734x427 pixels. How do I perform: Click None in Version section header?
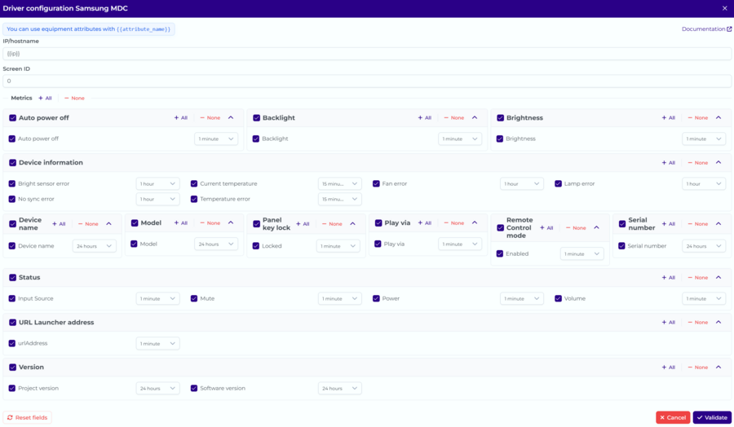[698, 368]
